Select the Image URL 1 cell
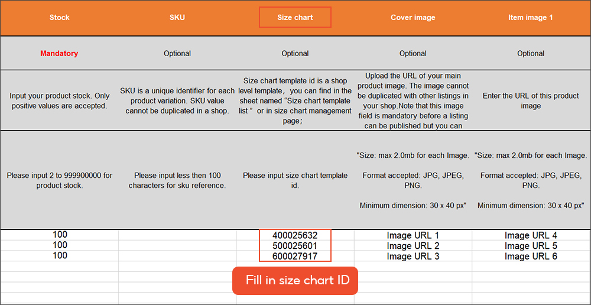The image size is (591, 305). pos(413,235)
